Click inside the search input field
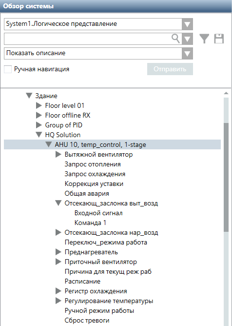This screenshot has height=326, width=232. click(x=87, y=39)
